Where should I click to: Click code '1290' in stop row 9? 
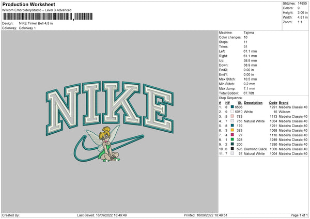coord(273,144)
